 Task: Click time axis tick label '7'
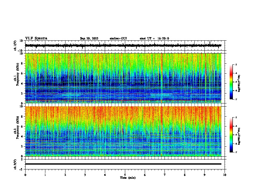165,175
